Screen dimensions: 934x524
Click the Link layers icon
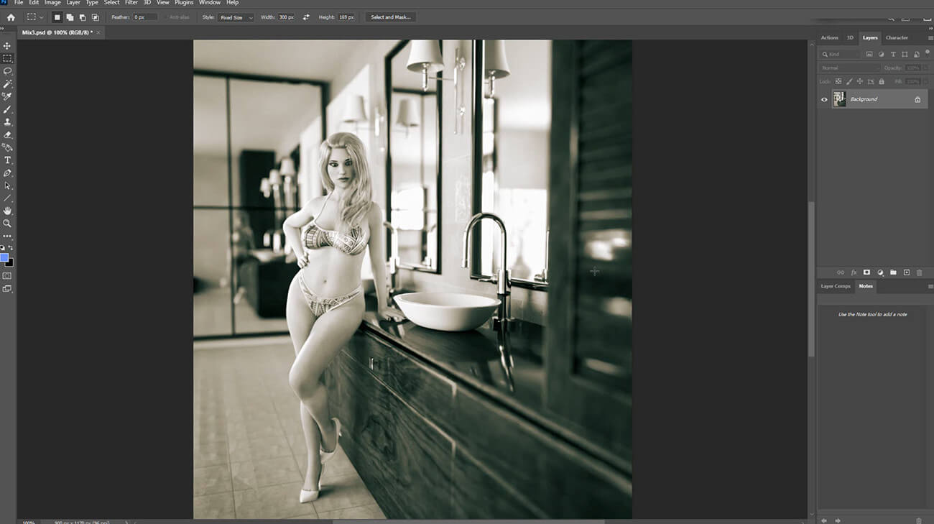tap(841, 272)
